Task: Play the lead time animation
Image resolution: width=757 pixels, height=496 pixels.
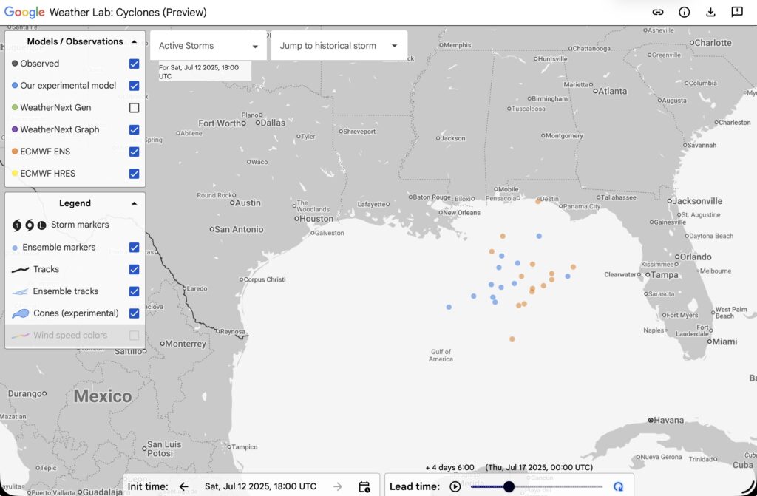Action: 455,486
